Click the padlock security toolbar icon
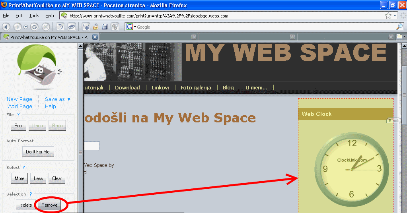 (95, 27)
